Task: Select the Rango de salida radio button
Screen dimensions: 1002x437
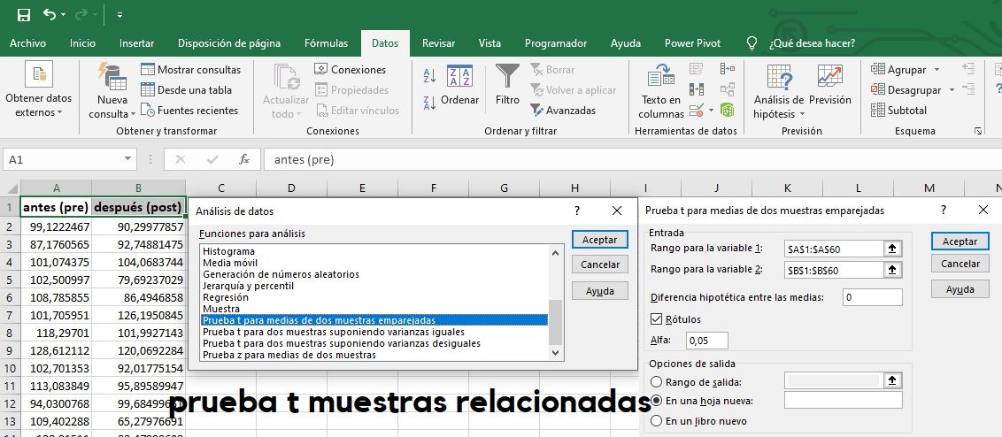Action: [656, 382]
